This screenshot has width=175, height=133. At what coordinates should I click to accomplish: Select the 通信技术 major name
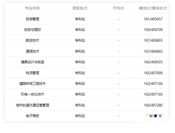point(32,51)
